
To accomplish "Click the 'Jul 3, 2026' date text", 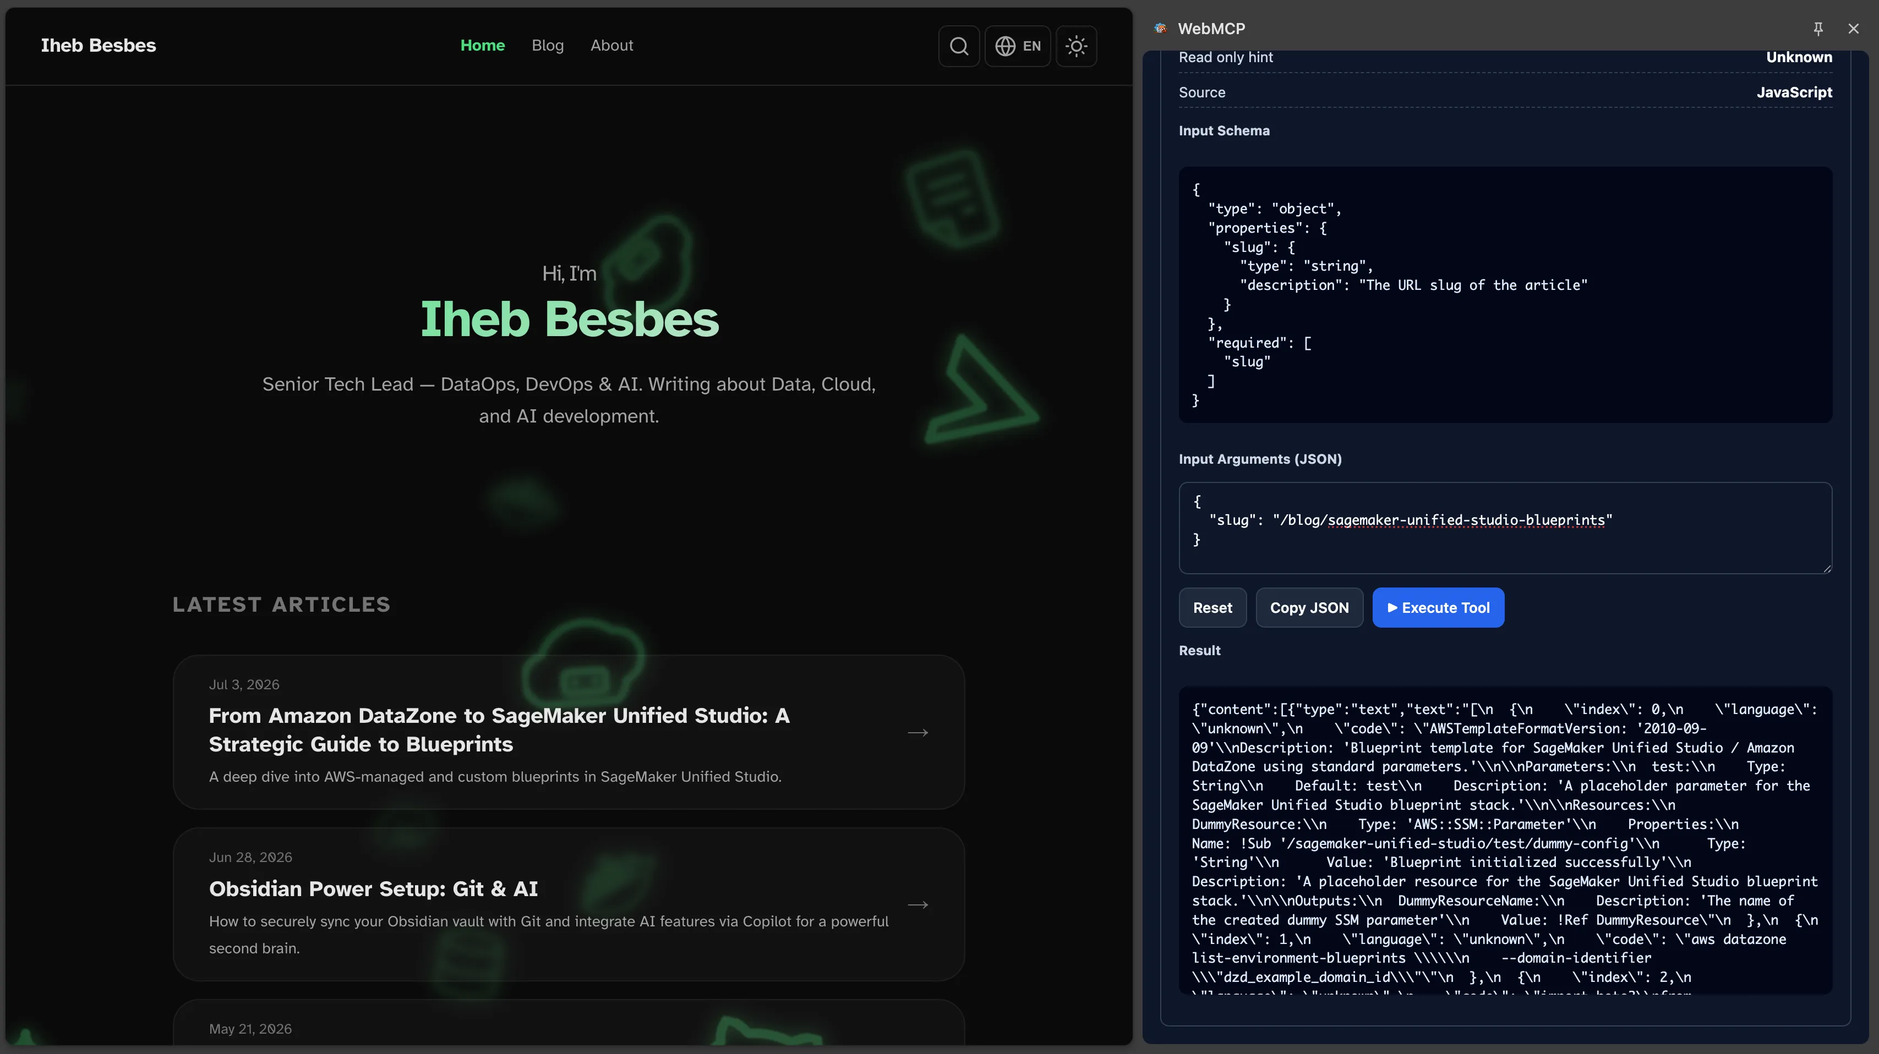I will pos(244,684).
